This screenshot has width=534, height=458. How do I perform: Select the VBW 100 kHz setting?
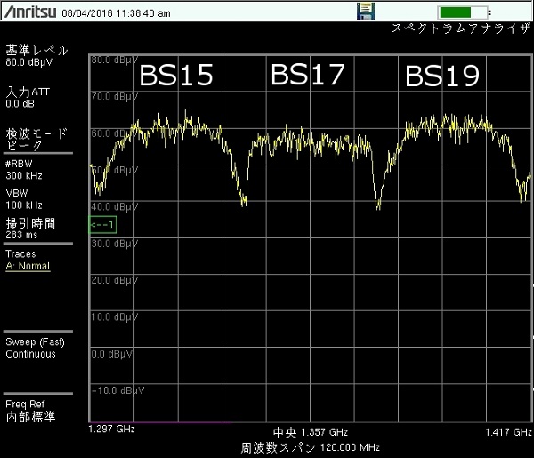(23, 199)
